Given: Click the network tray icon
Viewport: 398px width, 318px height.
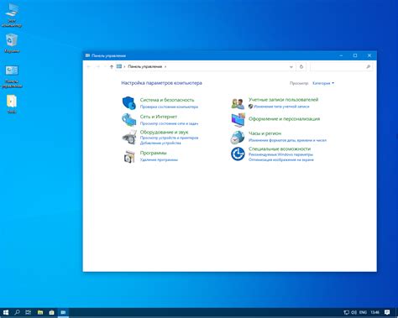Looking at the screenshot, I should point(346,312).
